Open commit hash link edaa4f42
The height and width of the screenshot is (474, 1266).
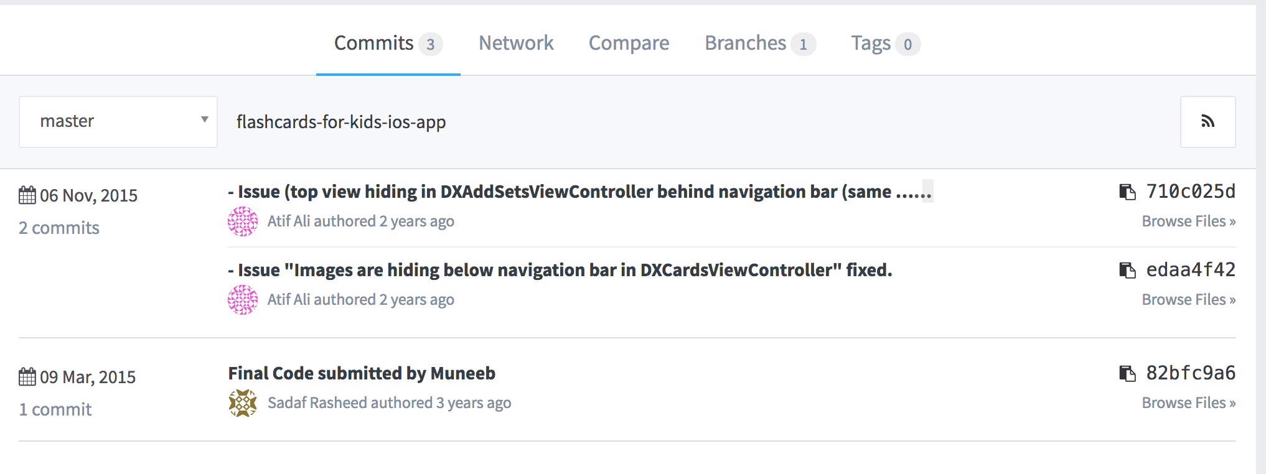[x=1191, y=270]
